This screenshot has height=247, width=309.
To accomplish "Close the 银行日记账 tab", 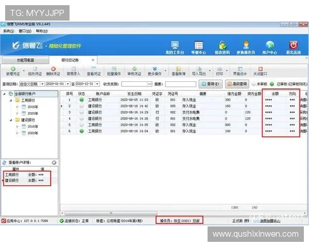I will tap(93, 60).
